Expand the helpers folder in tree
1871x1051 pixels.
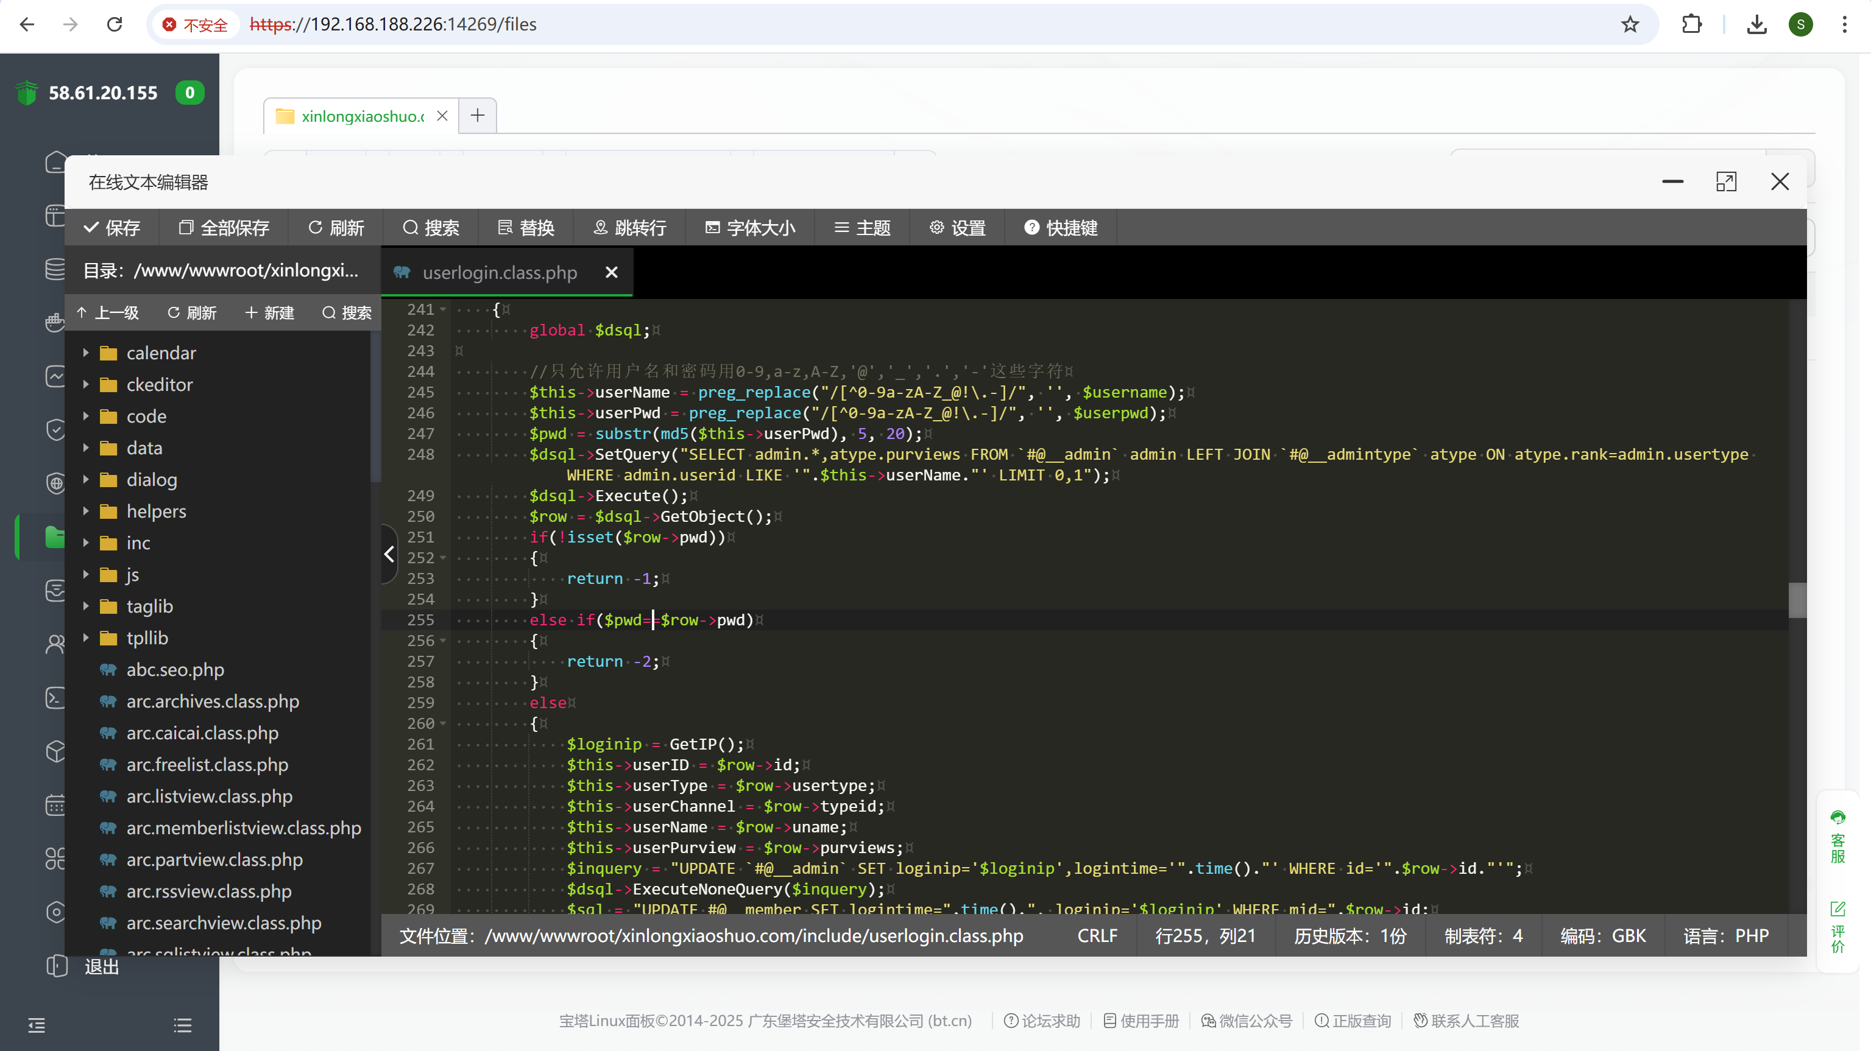[x=86, y=511]
